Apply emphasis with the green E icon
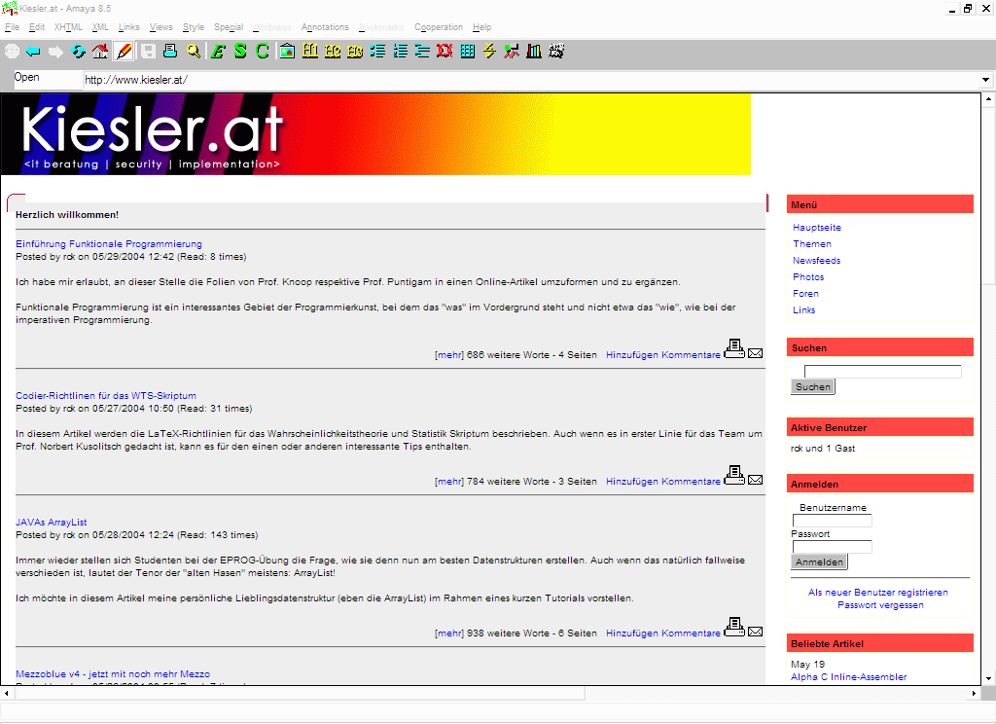996x724 pixels. [218, 52]
